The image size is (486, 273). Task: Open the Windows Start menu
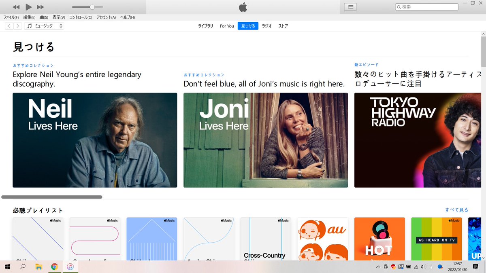[x=7, y=267]
